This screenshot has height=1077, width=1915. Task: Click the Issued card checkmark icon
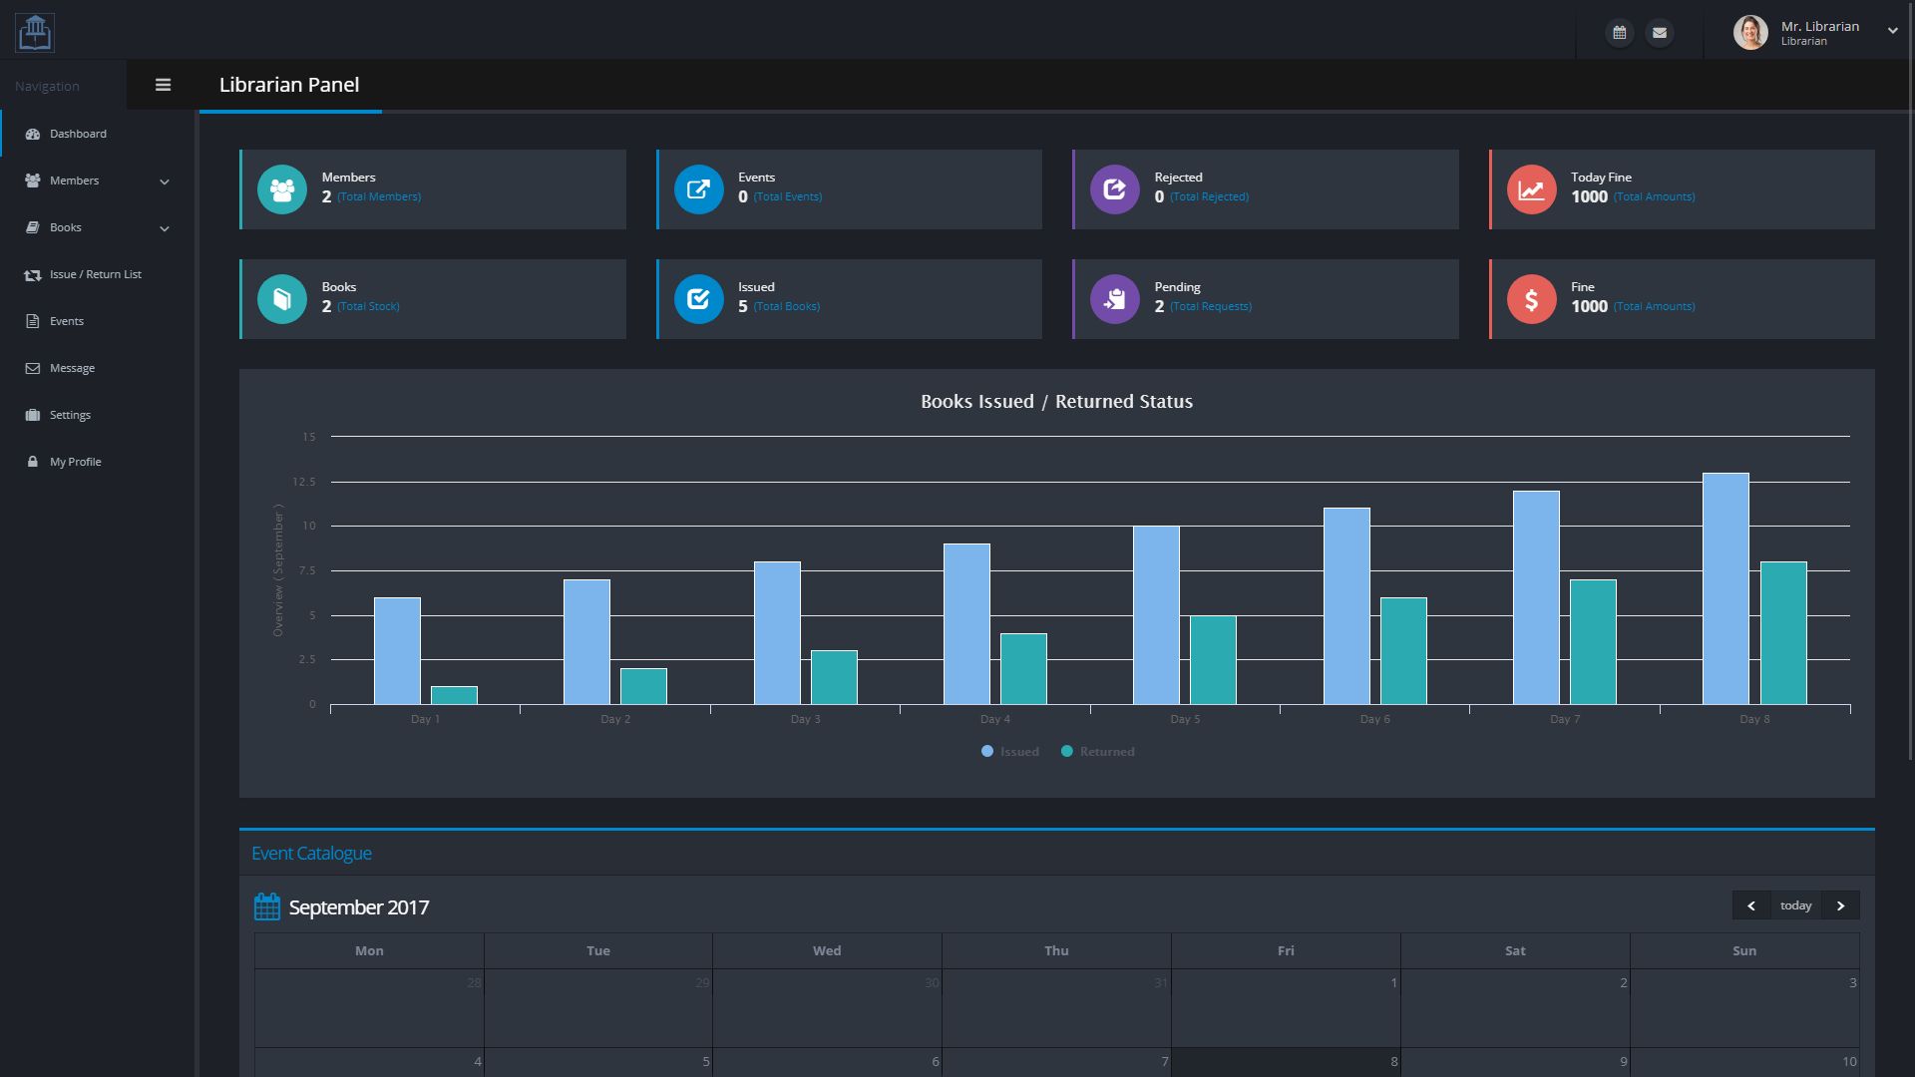[698, 299]
